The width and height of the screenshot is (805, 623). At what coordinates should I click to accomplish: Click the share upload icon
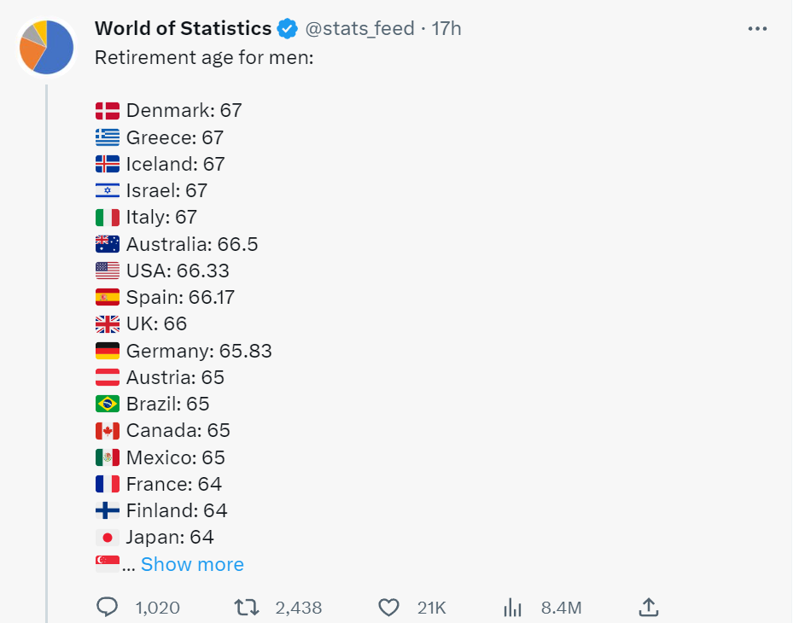tap(648, 607)
